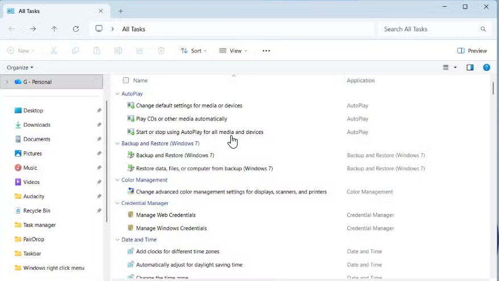Toggle the preview pane icon beside help

click(x=470, y=68)
